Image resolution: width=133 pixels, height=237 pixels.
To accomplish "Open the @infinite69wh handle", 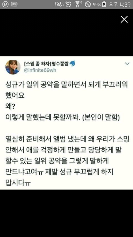I will (x=40, y=70).
